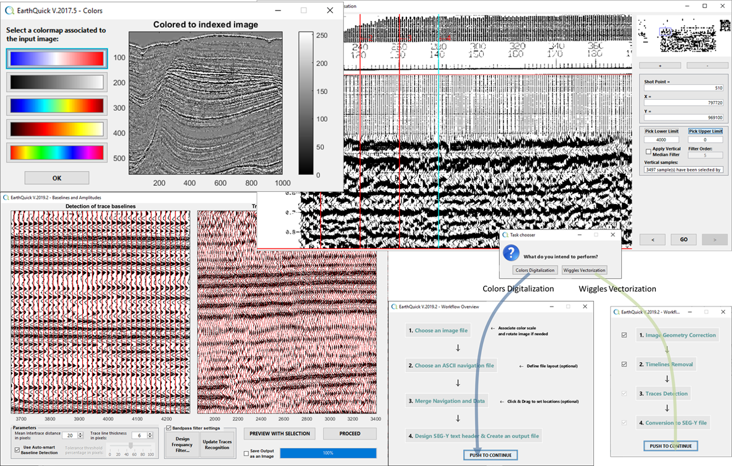This screenshot has width=732, height=466.
Task: Enable Apply Vertical Median Filter checkbox
Action: click(648, 152)
